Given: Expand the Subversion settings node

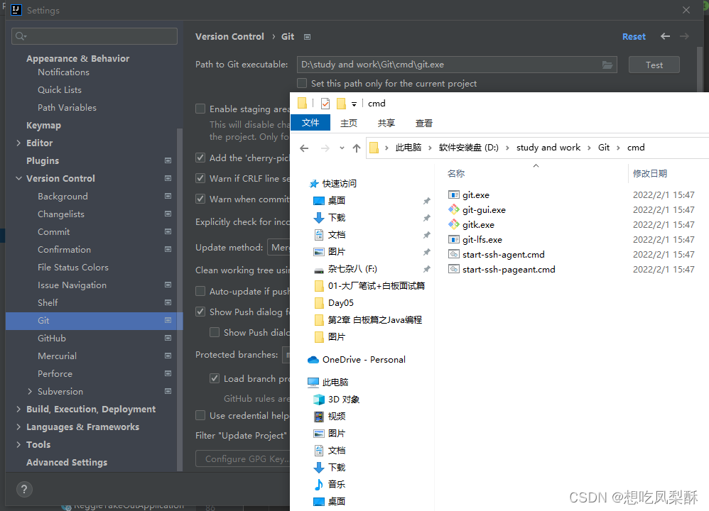Looking at the screenshot, I should click(x=30, y=391).
